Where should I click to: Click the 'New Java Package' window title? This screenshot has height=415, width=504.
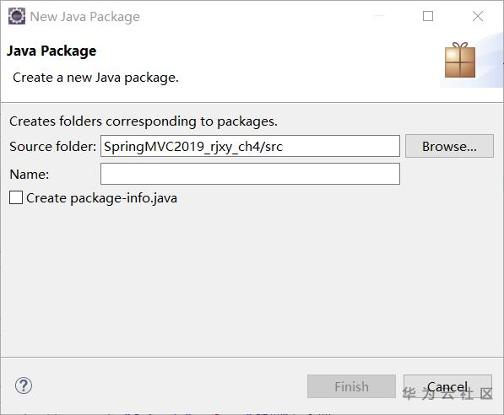[x=85, y=17]
